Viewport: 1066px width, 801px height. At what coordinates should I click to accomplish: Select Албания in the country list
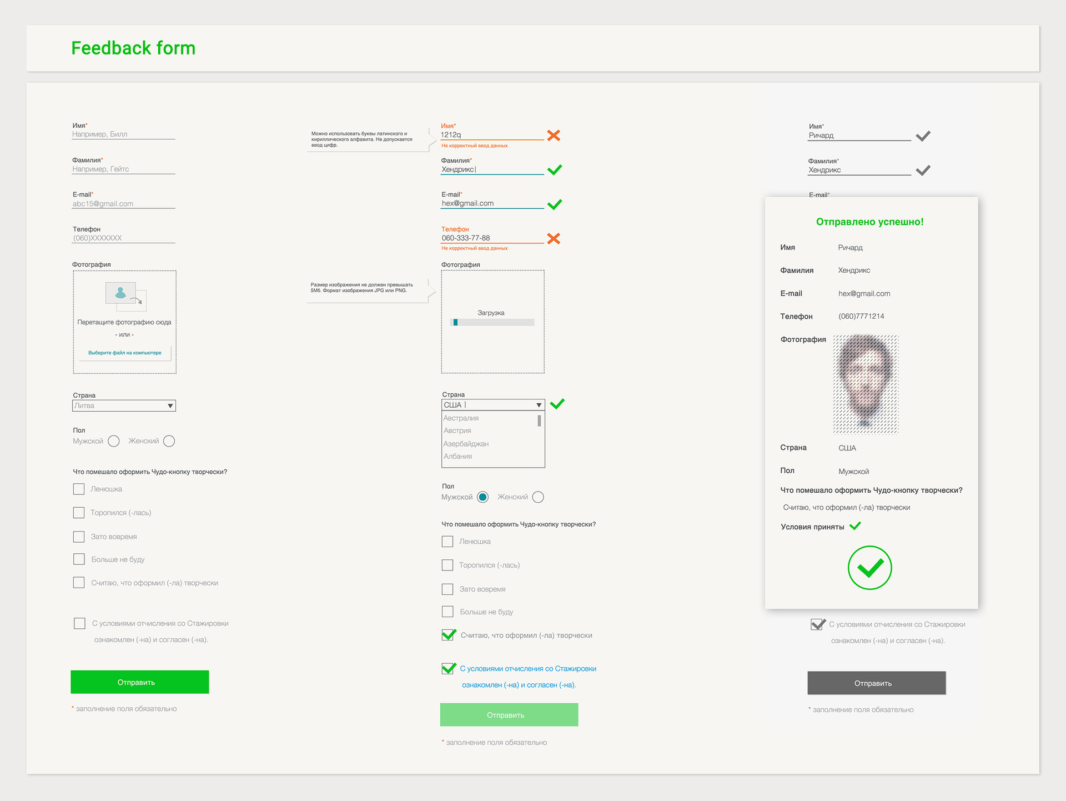pos(458,456)
